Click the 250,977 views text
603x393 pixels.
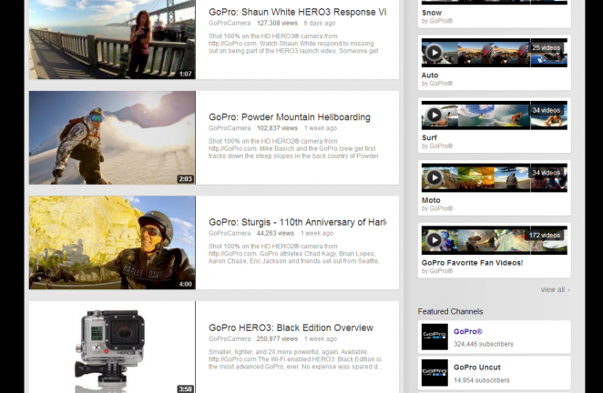pos(277,338)
